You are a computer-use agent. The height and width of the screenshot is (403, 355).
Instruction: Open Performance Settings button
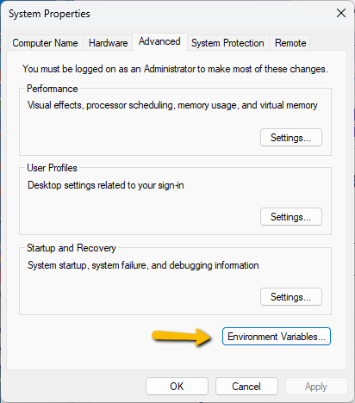coord(291,138)
